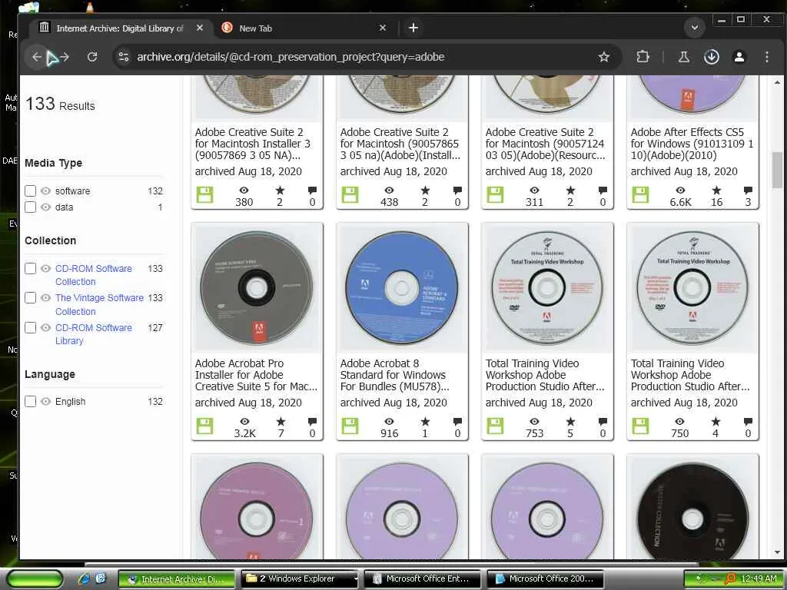The image size is (787, 590).
Task: Check the software media type checkbox
Action: [31, 191]
